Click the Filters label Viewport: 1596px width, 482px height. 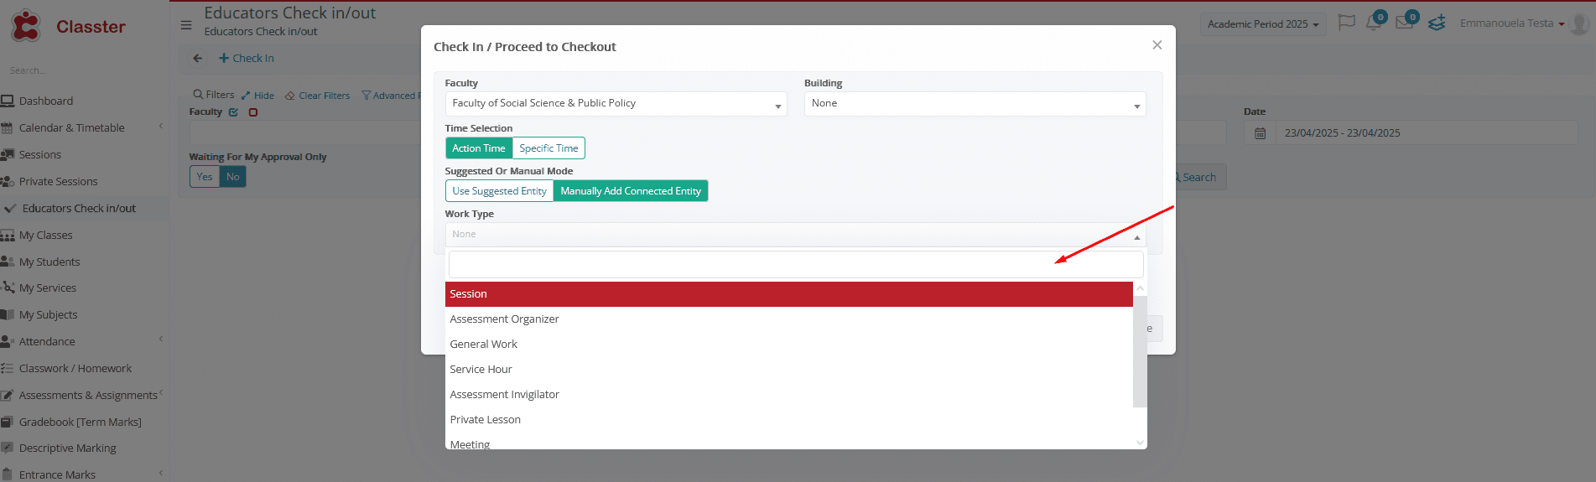click(214, 95)
